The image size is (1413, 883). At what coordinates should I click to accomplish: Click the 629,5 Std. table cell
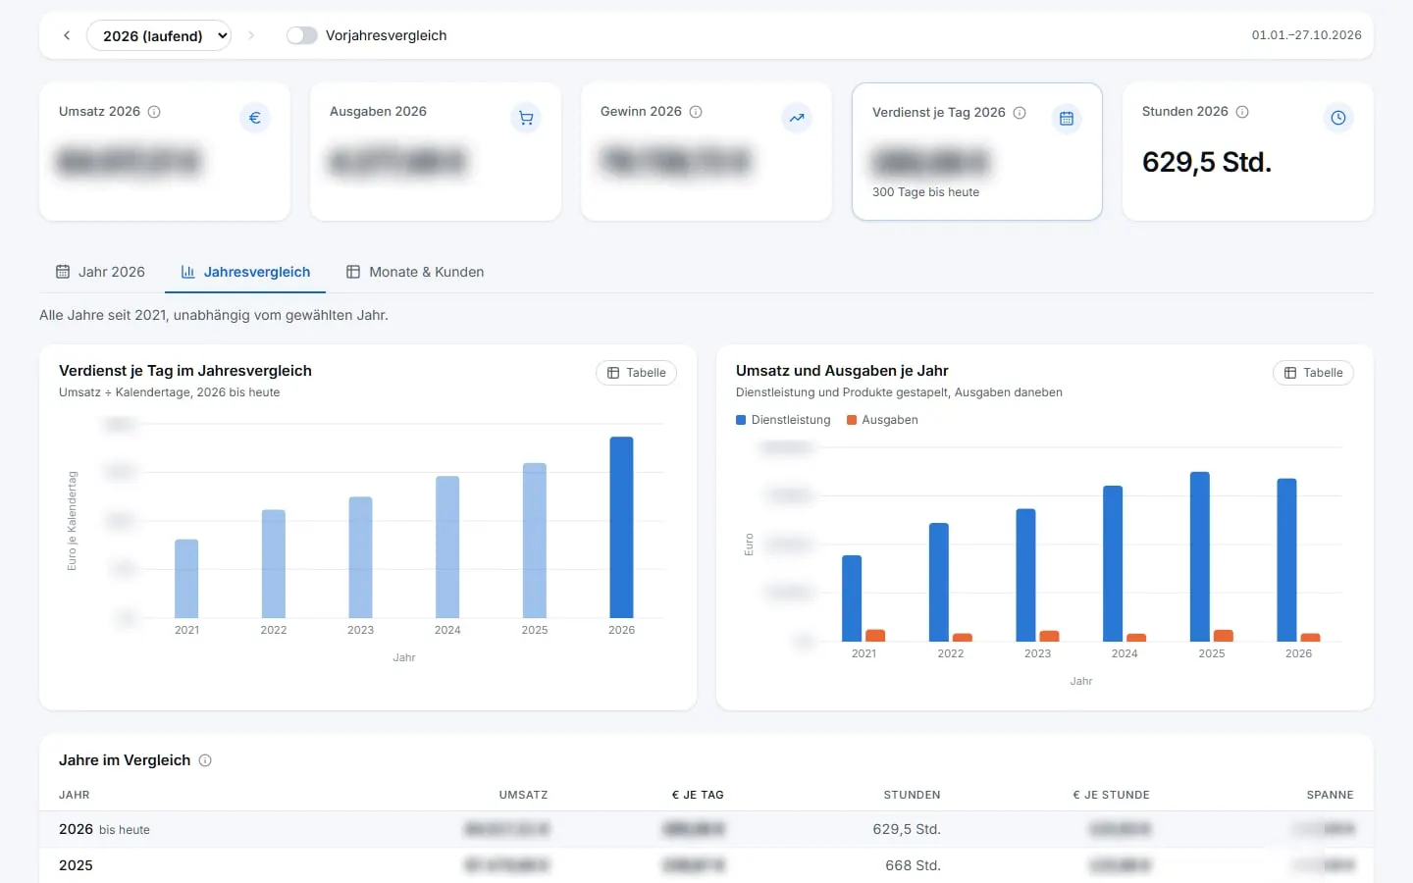[x=907, y=829]
